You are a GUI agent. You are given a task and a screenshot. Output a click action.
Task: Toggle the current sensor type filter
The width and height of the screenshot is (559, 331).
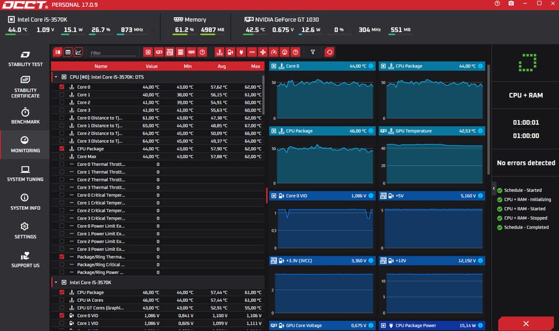click(x=252, y=52)
